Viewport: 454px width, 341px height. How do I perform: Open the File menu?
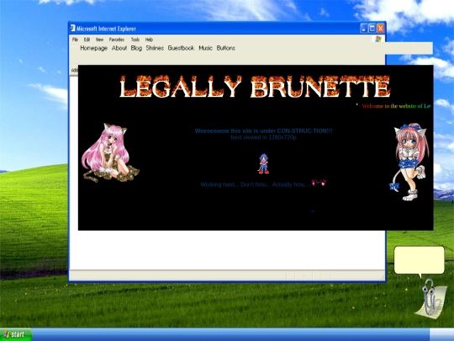[x=75, y=40]
